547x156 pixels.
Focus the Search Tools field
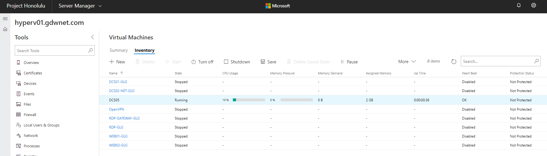tap(55, 50)
